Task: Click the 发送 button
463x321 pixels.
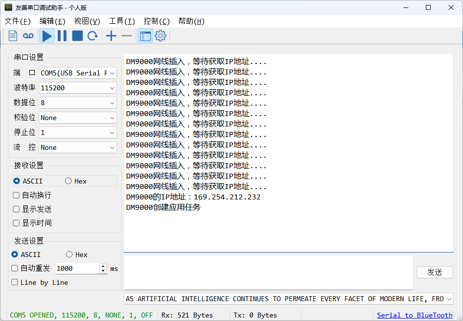Action: coord(435,272)
